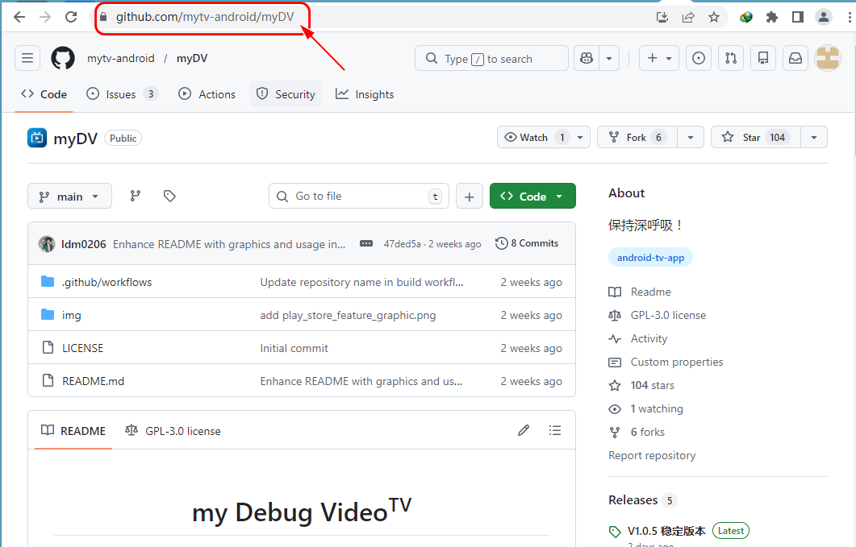Open the LICENSE file
856x547 pixels.
(82, 348)
